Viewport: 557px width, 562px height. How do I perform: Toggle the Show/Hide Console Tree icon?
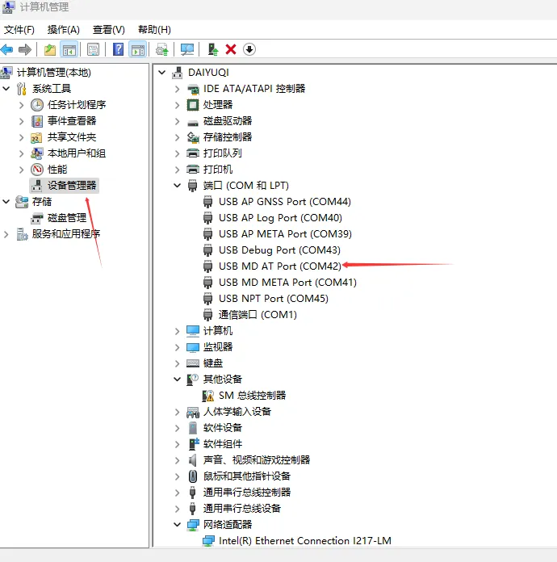(x=69, y=49)
